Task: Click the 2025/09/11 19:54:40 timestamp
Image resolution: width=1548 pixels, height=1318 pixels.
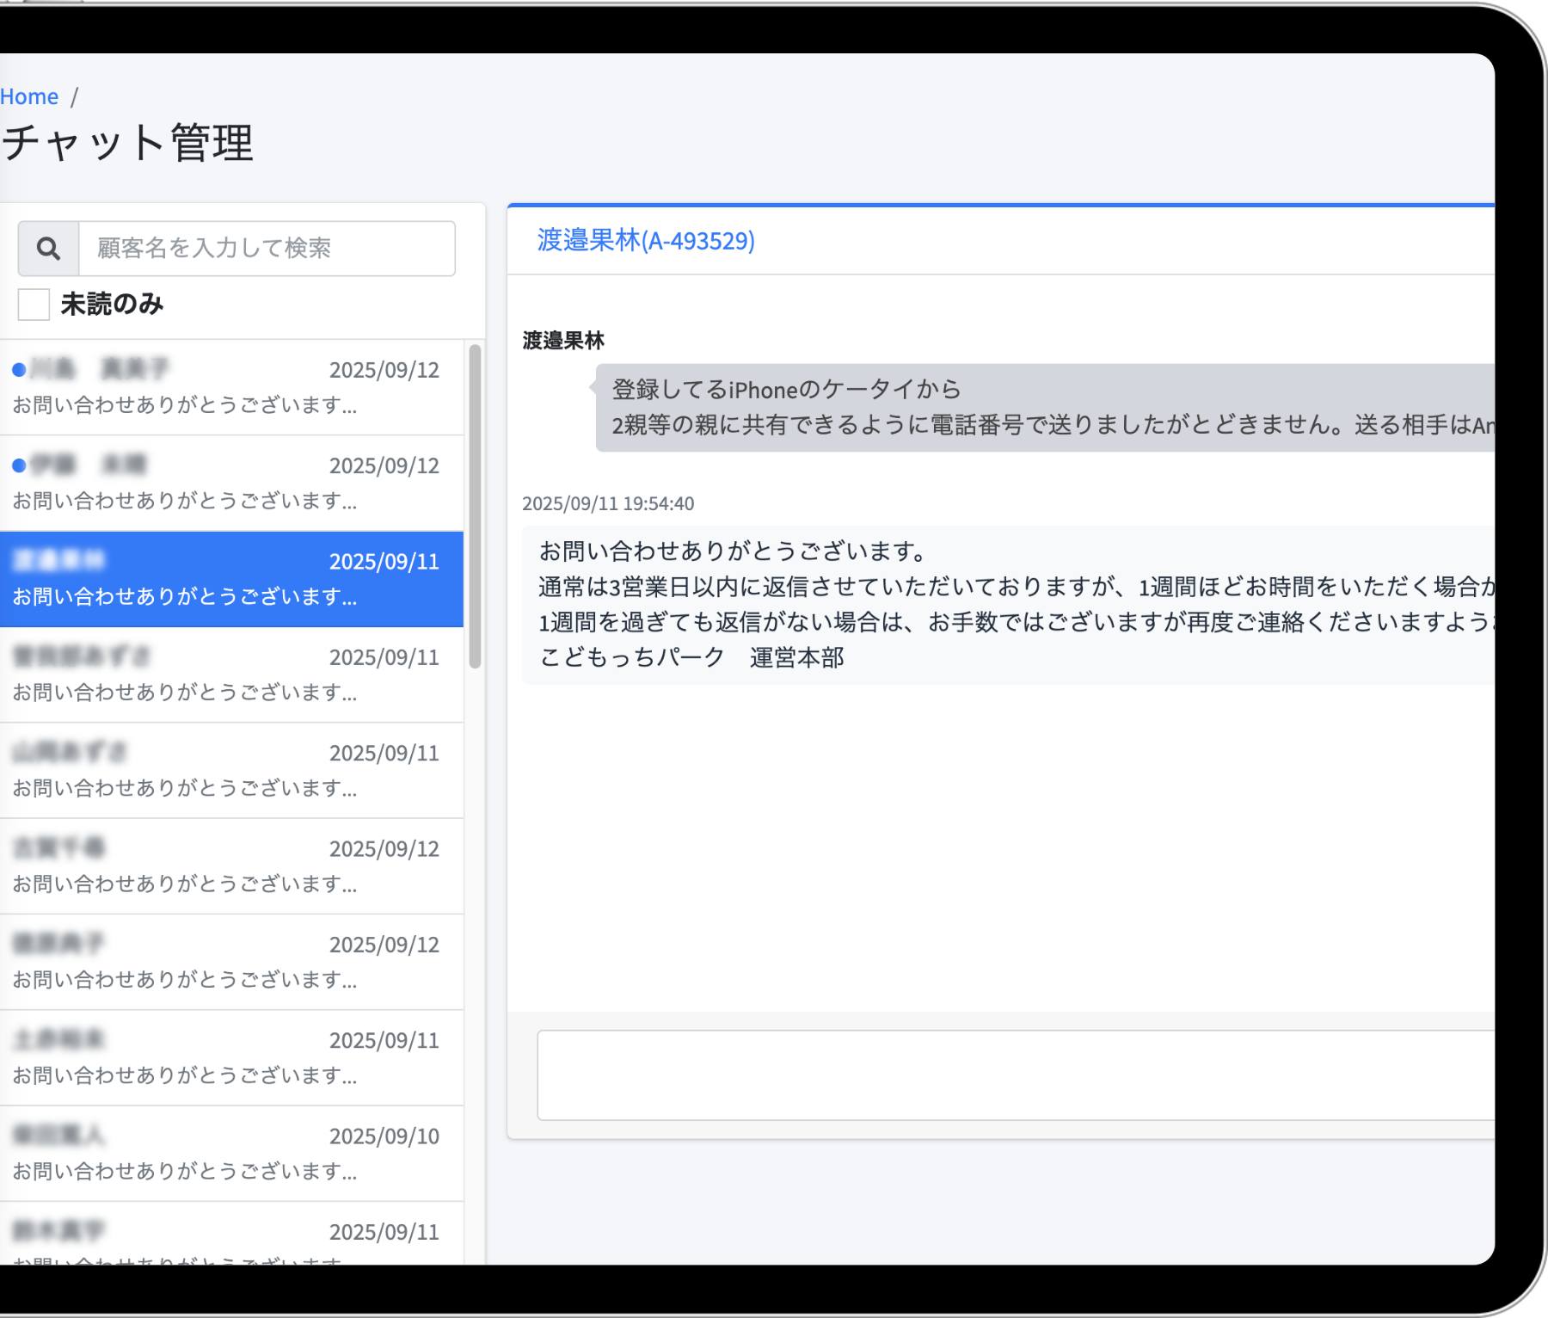Action: tap(608, 504)
